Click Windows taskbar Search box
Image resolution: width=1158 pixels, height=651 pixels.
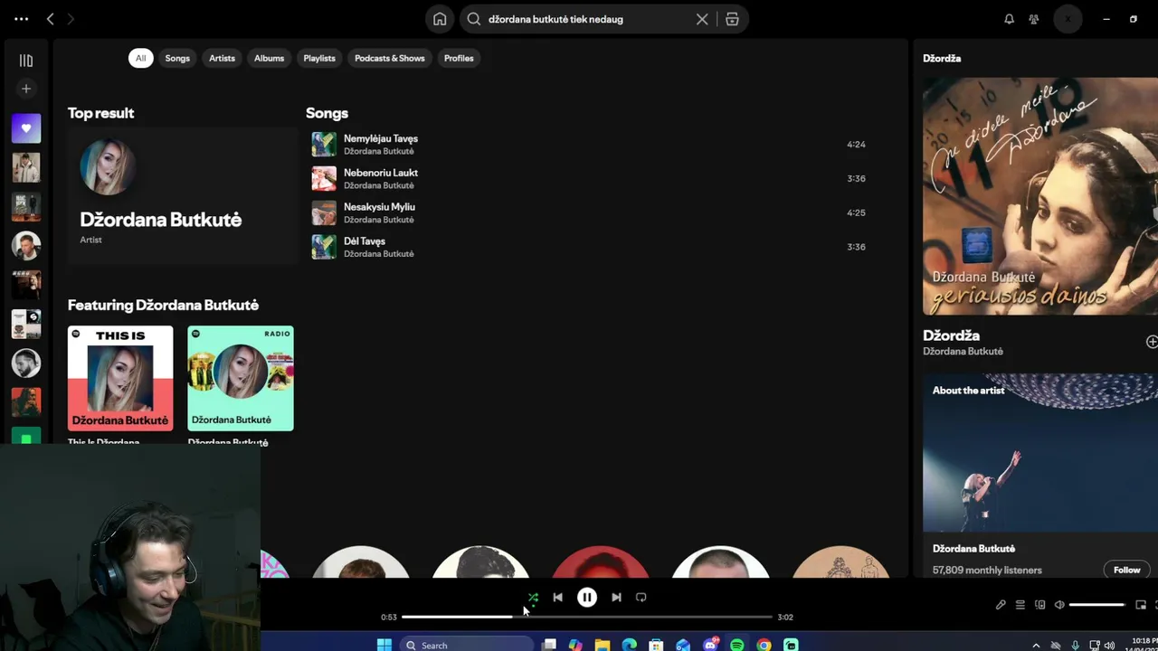(466, 645)
